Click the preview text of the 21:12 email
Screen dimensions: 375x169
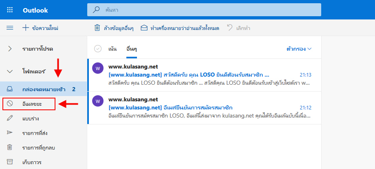pyautogui.click(x=209, y=116)
